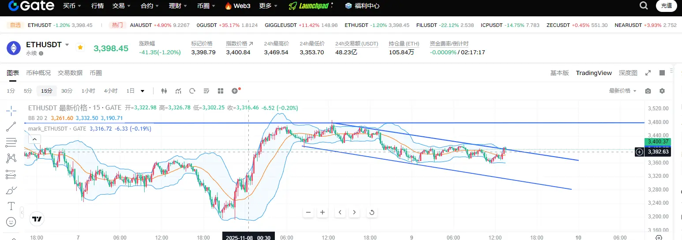682x240 pixels.
Task: Open the 最新价格 price type dropdown
Action: (x=623, y=91)
